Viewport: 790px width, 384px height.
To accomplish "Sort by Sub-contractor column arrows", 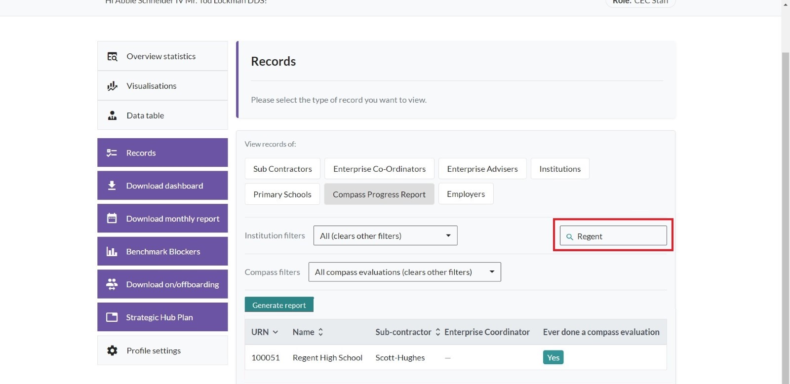I will click(x=437, y=332).
